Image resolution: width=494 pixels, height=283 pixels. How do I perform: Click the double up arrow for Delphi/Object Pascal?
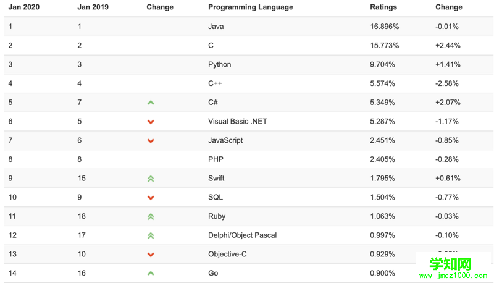click(151, 235)
